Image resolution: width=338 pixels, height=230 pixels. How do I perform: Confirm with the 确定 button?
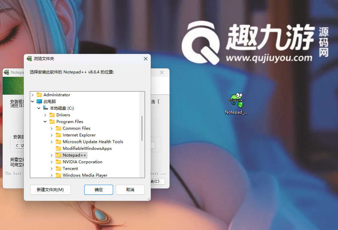(x=98, y=190)
